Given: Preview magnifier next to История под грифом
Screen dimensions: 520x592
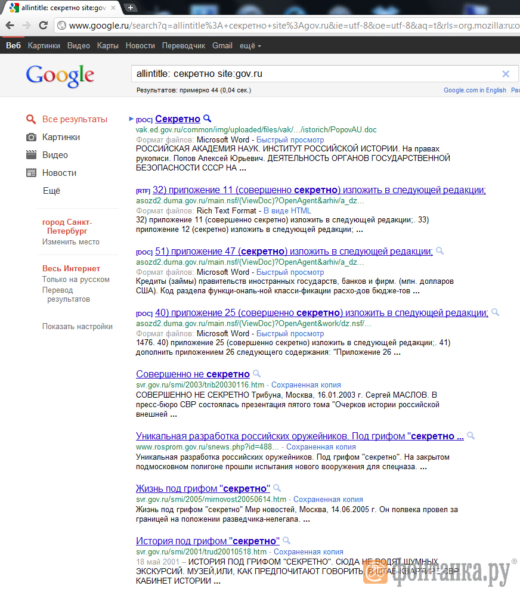Looking at the screenshot, I should click(286, 540).
